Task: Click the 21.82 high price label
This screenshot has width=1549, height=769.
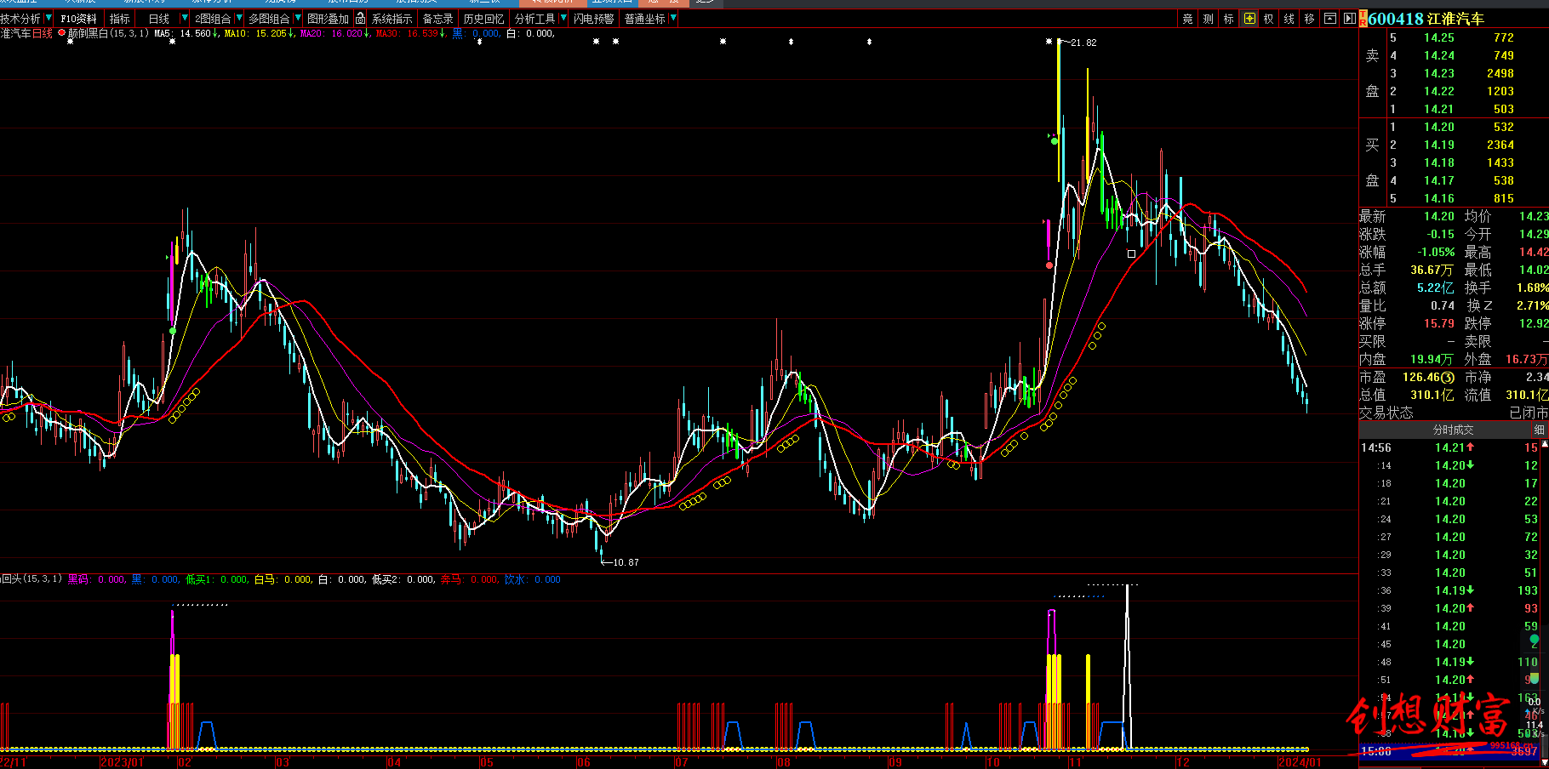Action: pos(1083,43)
